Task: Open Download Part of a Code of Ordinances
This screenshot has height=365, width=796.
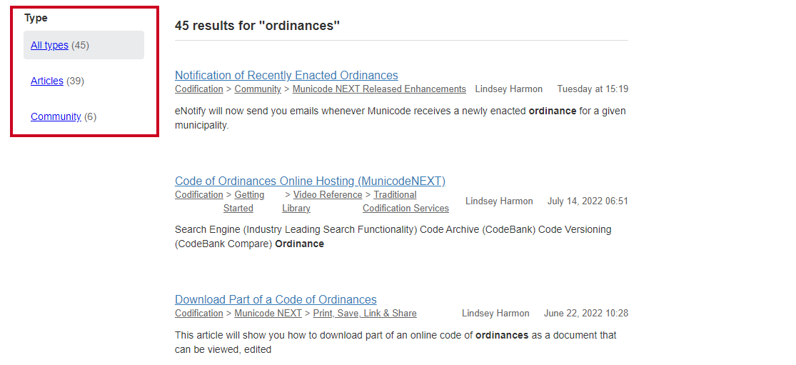Action: pos(276,299)
